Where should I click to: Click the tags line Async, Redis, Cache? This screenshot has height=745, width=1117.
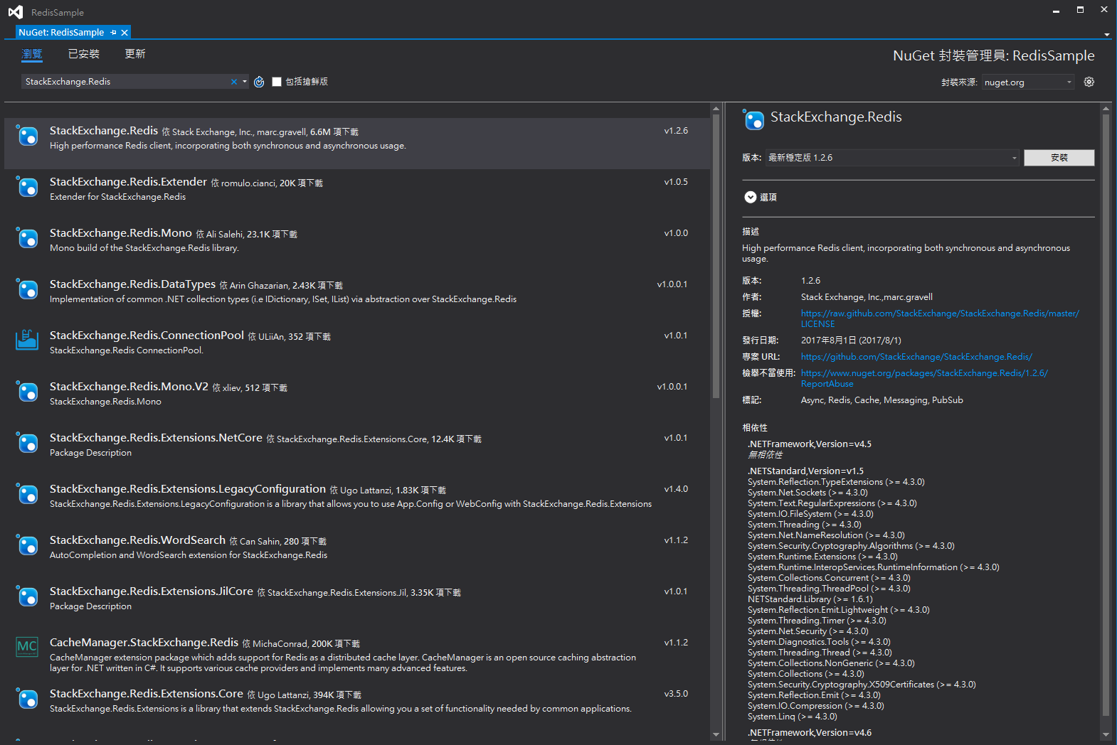pyautogui.click(x=882, y=400)
